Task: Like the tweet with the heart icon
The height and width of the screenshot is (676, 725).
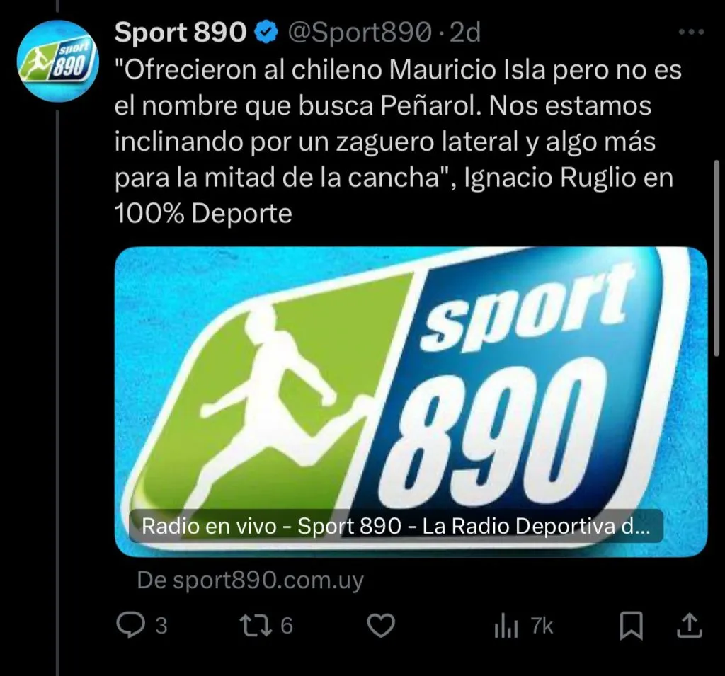Action: 380,626
